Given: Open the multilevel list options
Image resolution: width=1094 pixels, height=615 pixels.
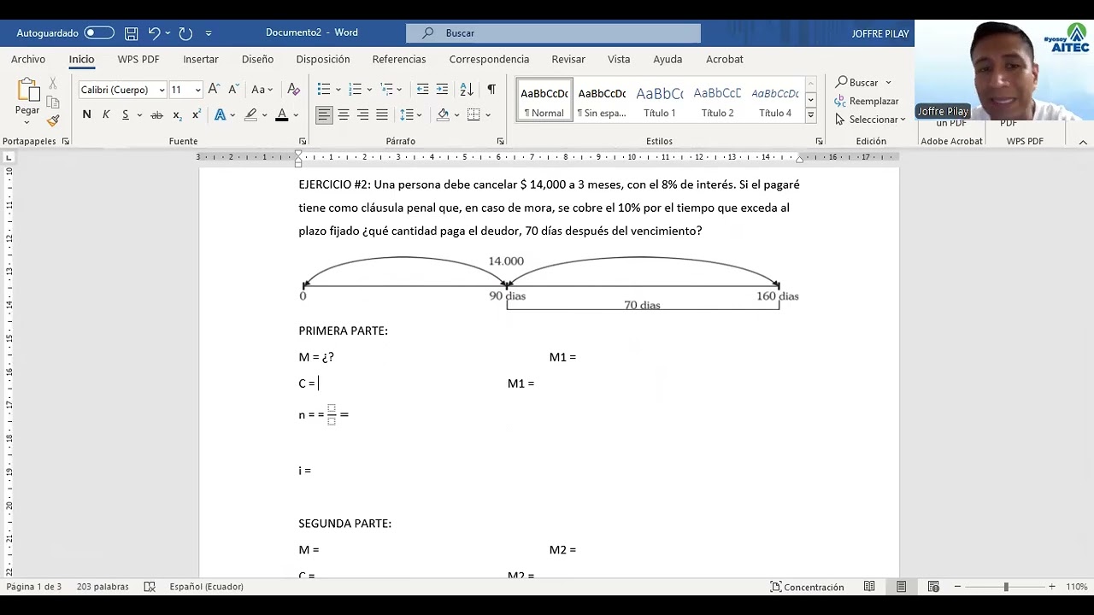Looking at the screenshot, I should coord(387,89).
